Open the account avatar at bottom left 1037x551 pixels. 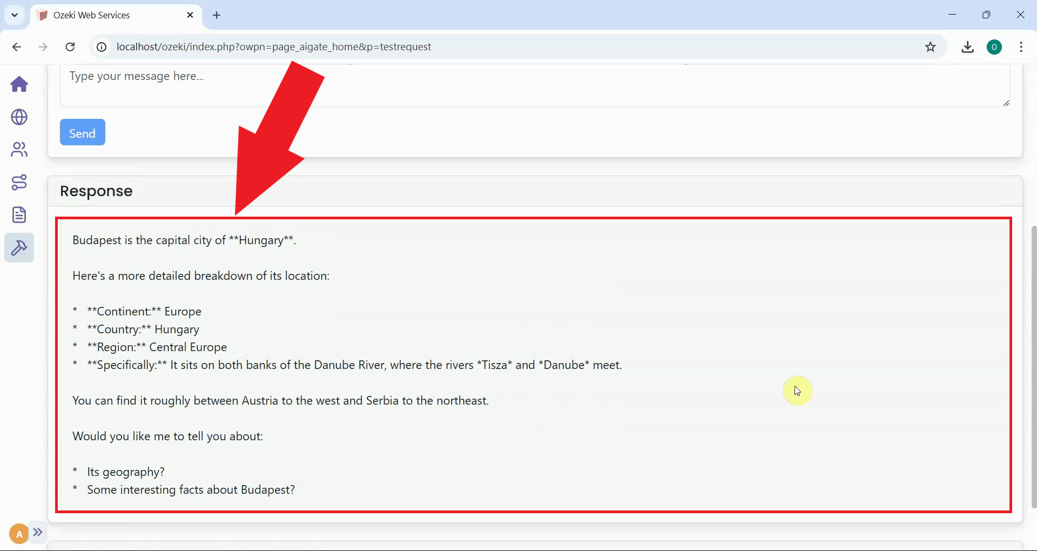(x=18, y=533)
